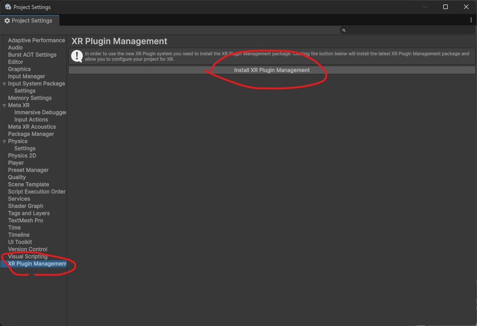Image resolution: width=477 pixels, height=326 pixels.
Task: Click the Install XR Plugin Management button
Action: pos(272,70)
